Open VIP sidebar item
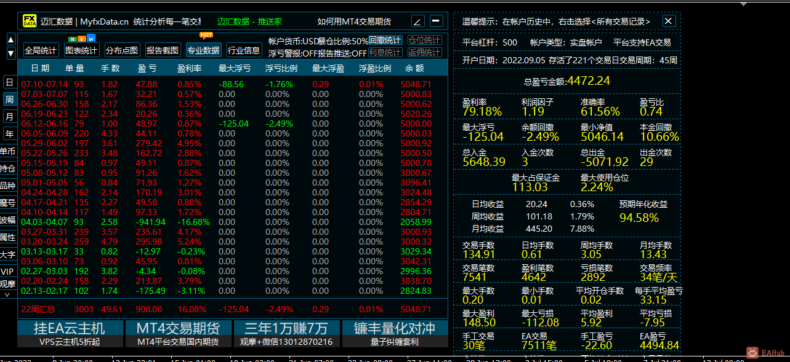 click(8, 272)
